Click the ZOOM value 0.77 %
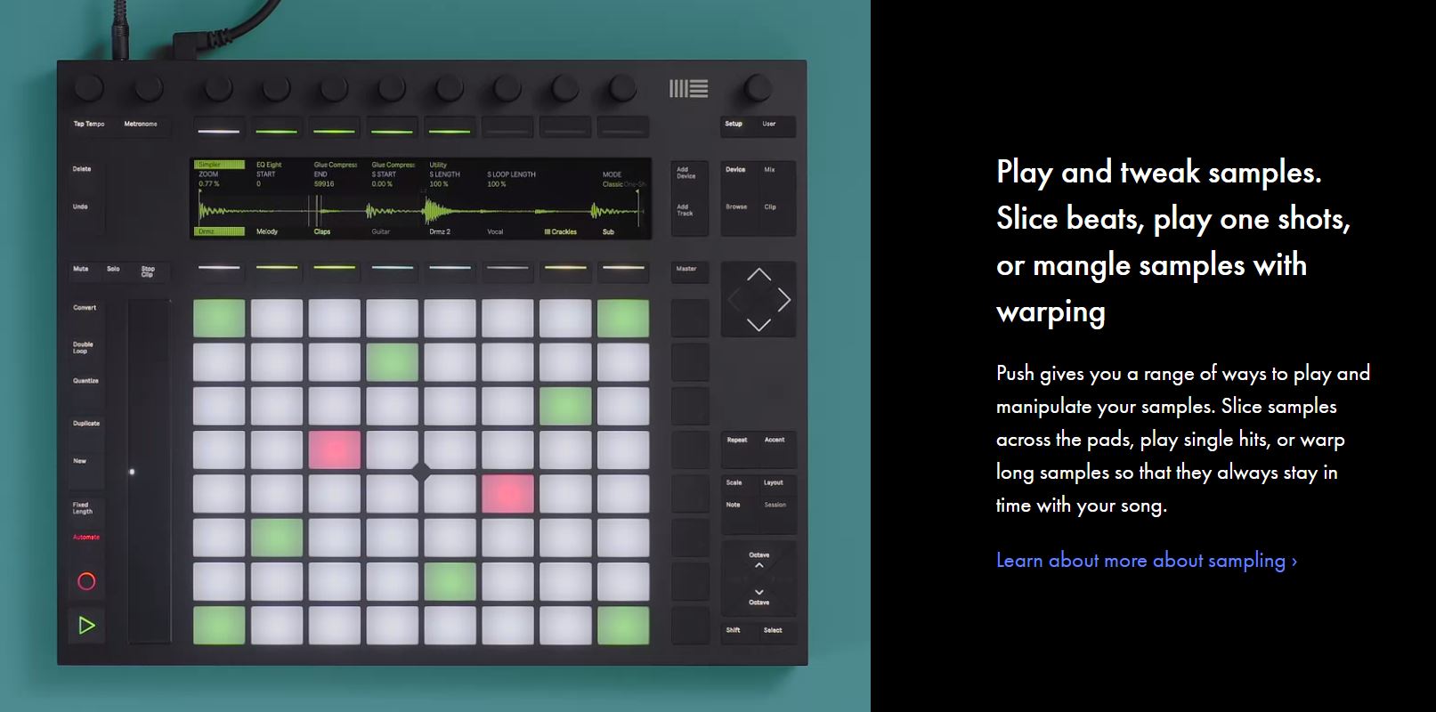This screenshot has width=1436, height=712. pos(209,184)
